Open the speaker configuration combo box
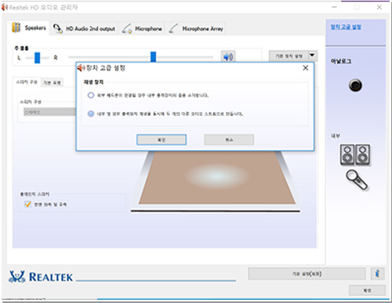Screen dimensions: 392x303 pos(49,112)
